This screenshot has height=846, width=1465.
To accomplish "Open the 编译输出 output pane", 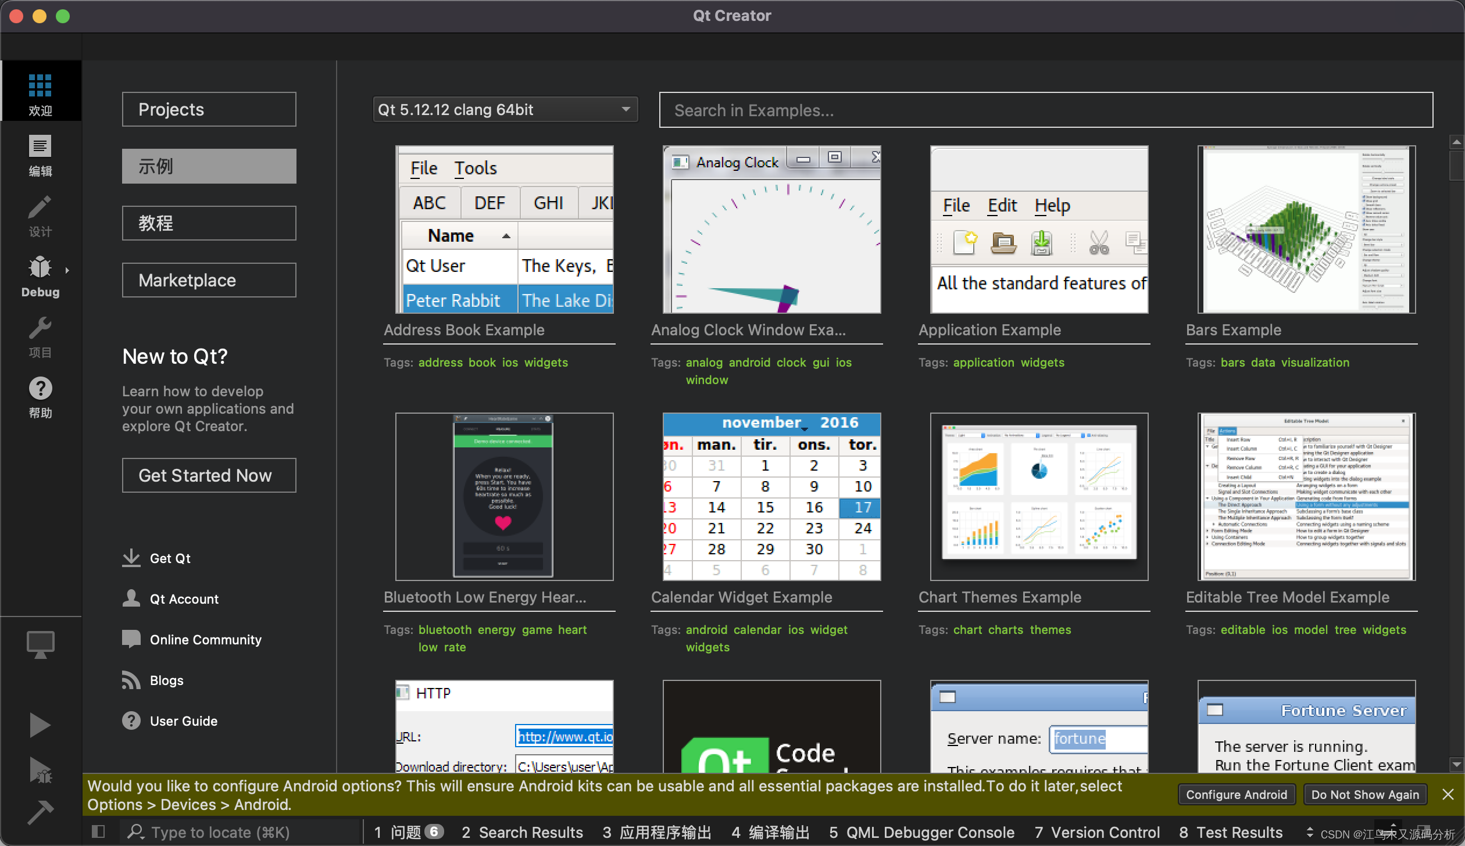I will pos(770,832).
